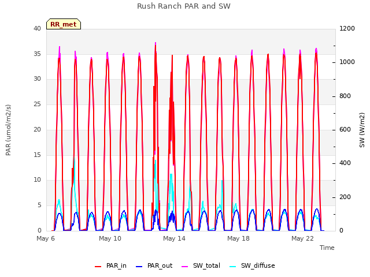370x277 pixels.
Task: Click the May 22 x-axis tick label
Action: pos(302,238)
